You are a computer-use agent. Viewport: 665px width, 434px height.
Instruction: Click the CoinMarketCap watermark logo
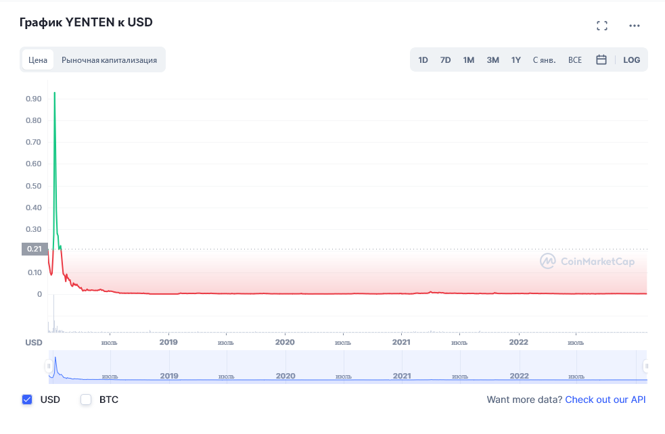(x=587, y=262)
